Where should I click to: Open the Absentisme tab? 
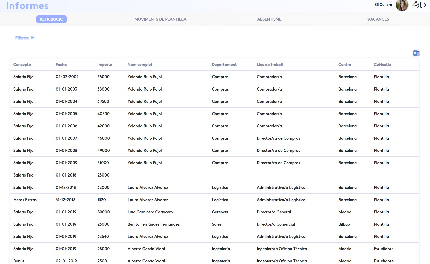(x=269, y=19)
